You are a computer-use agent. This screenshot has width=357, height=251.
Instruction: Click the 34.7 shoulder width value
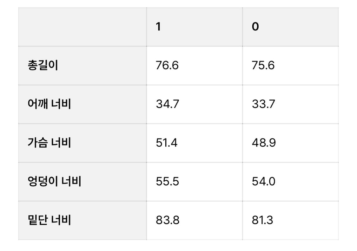tap(167, 104)
